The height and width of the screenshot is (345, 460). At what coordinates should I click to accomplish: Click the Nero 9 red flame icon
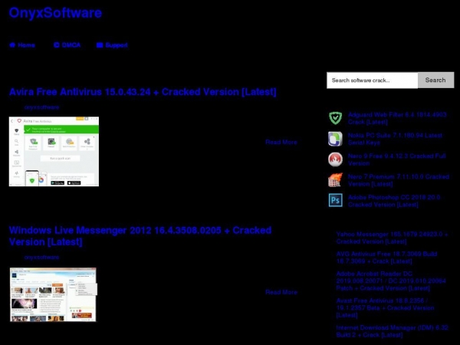pyautogui.click(x=335, y=159)
